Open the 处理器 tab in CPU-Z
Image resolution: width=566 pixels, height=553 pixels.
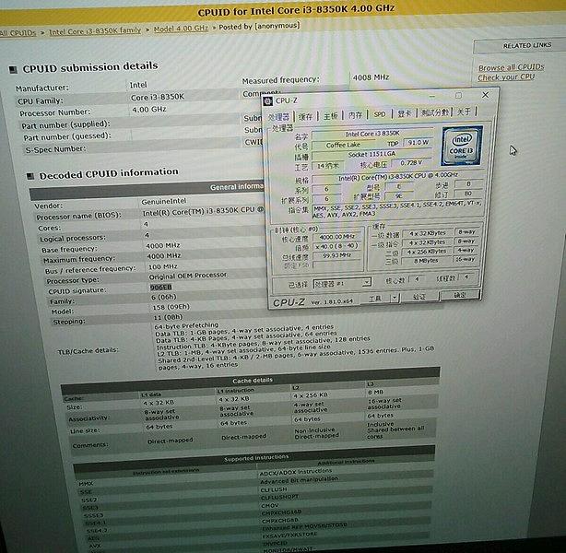tap(279, 117)
